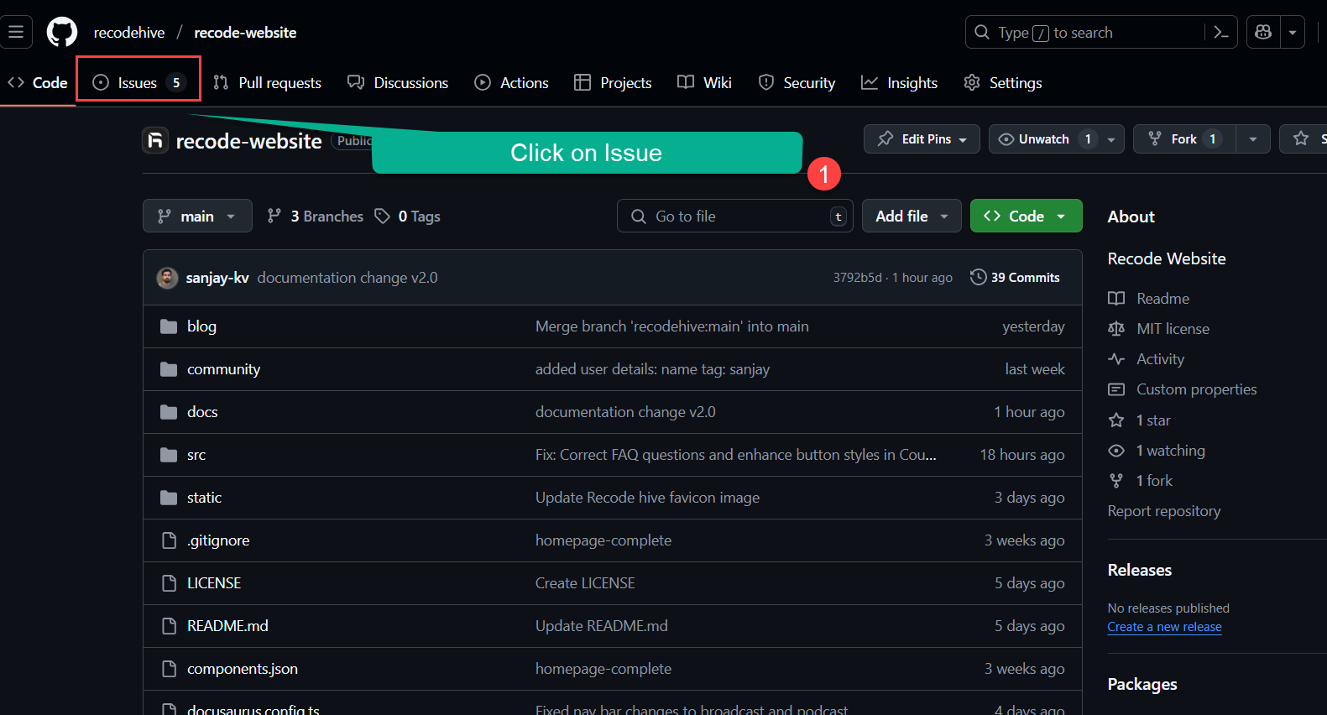
Task: Open sanjay-kv's avatar profile
Action: pos(168,278)
